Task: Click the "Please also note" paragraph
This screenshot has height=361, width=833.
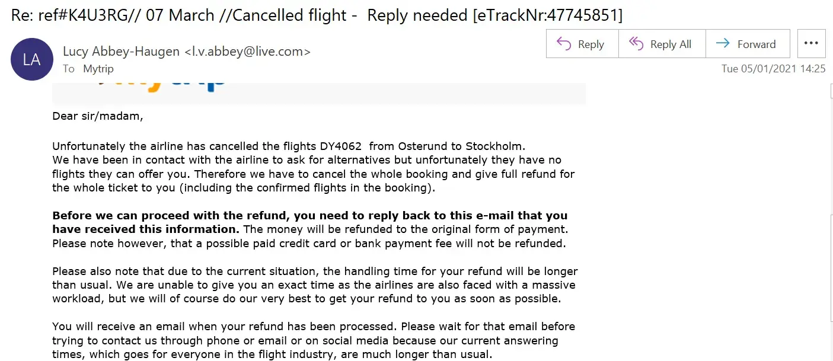Action: click(x=314, y=285)
